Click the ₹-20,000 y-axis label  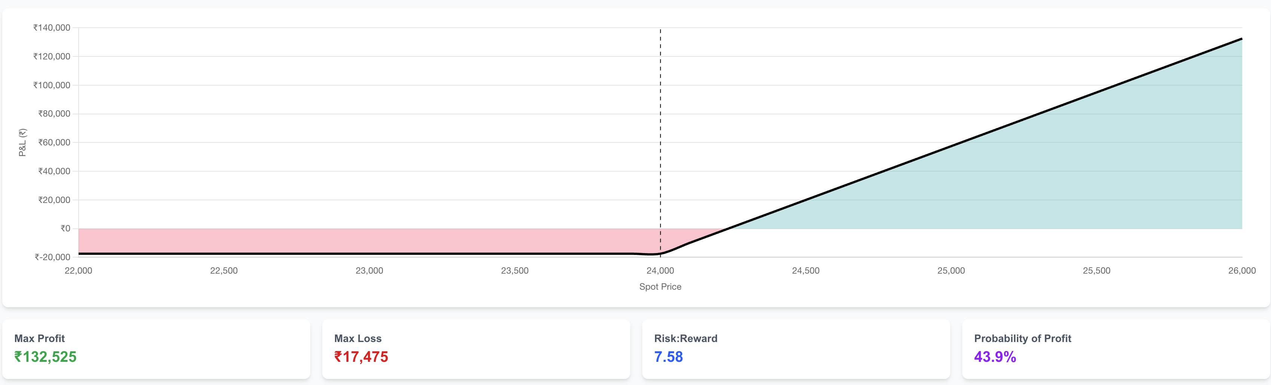point(52,257)
